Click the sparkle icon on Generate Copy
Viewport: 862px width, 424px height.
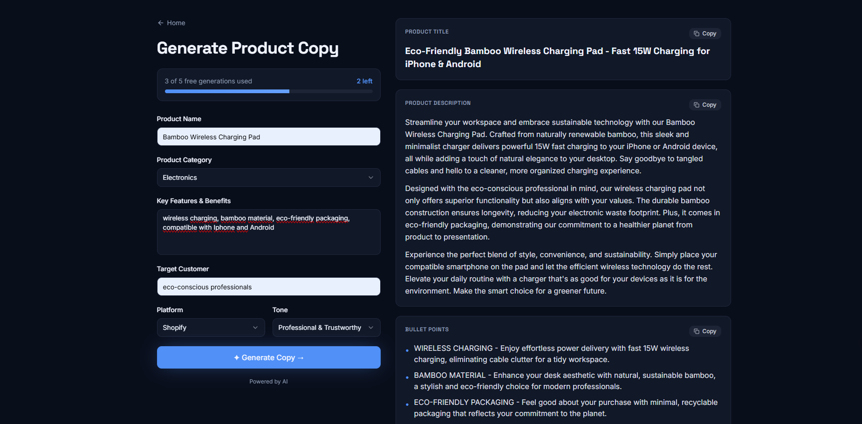pos(237,357)
